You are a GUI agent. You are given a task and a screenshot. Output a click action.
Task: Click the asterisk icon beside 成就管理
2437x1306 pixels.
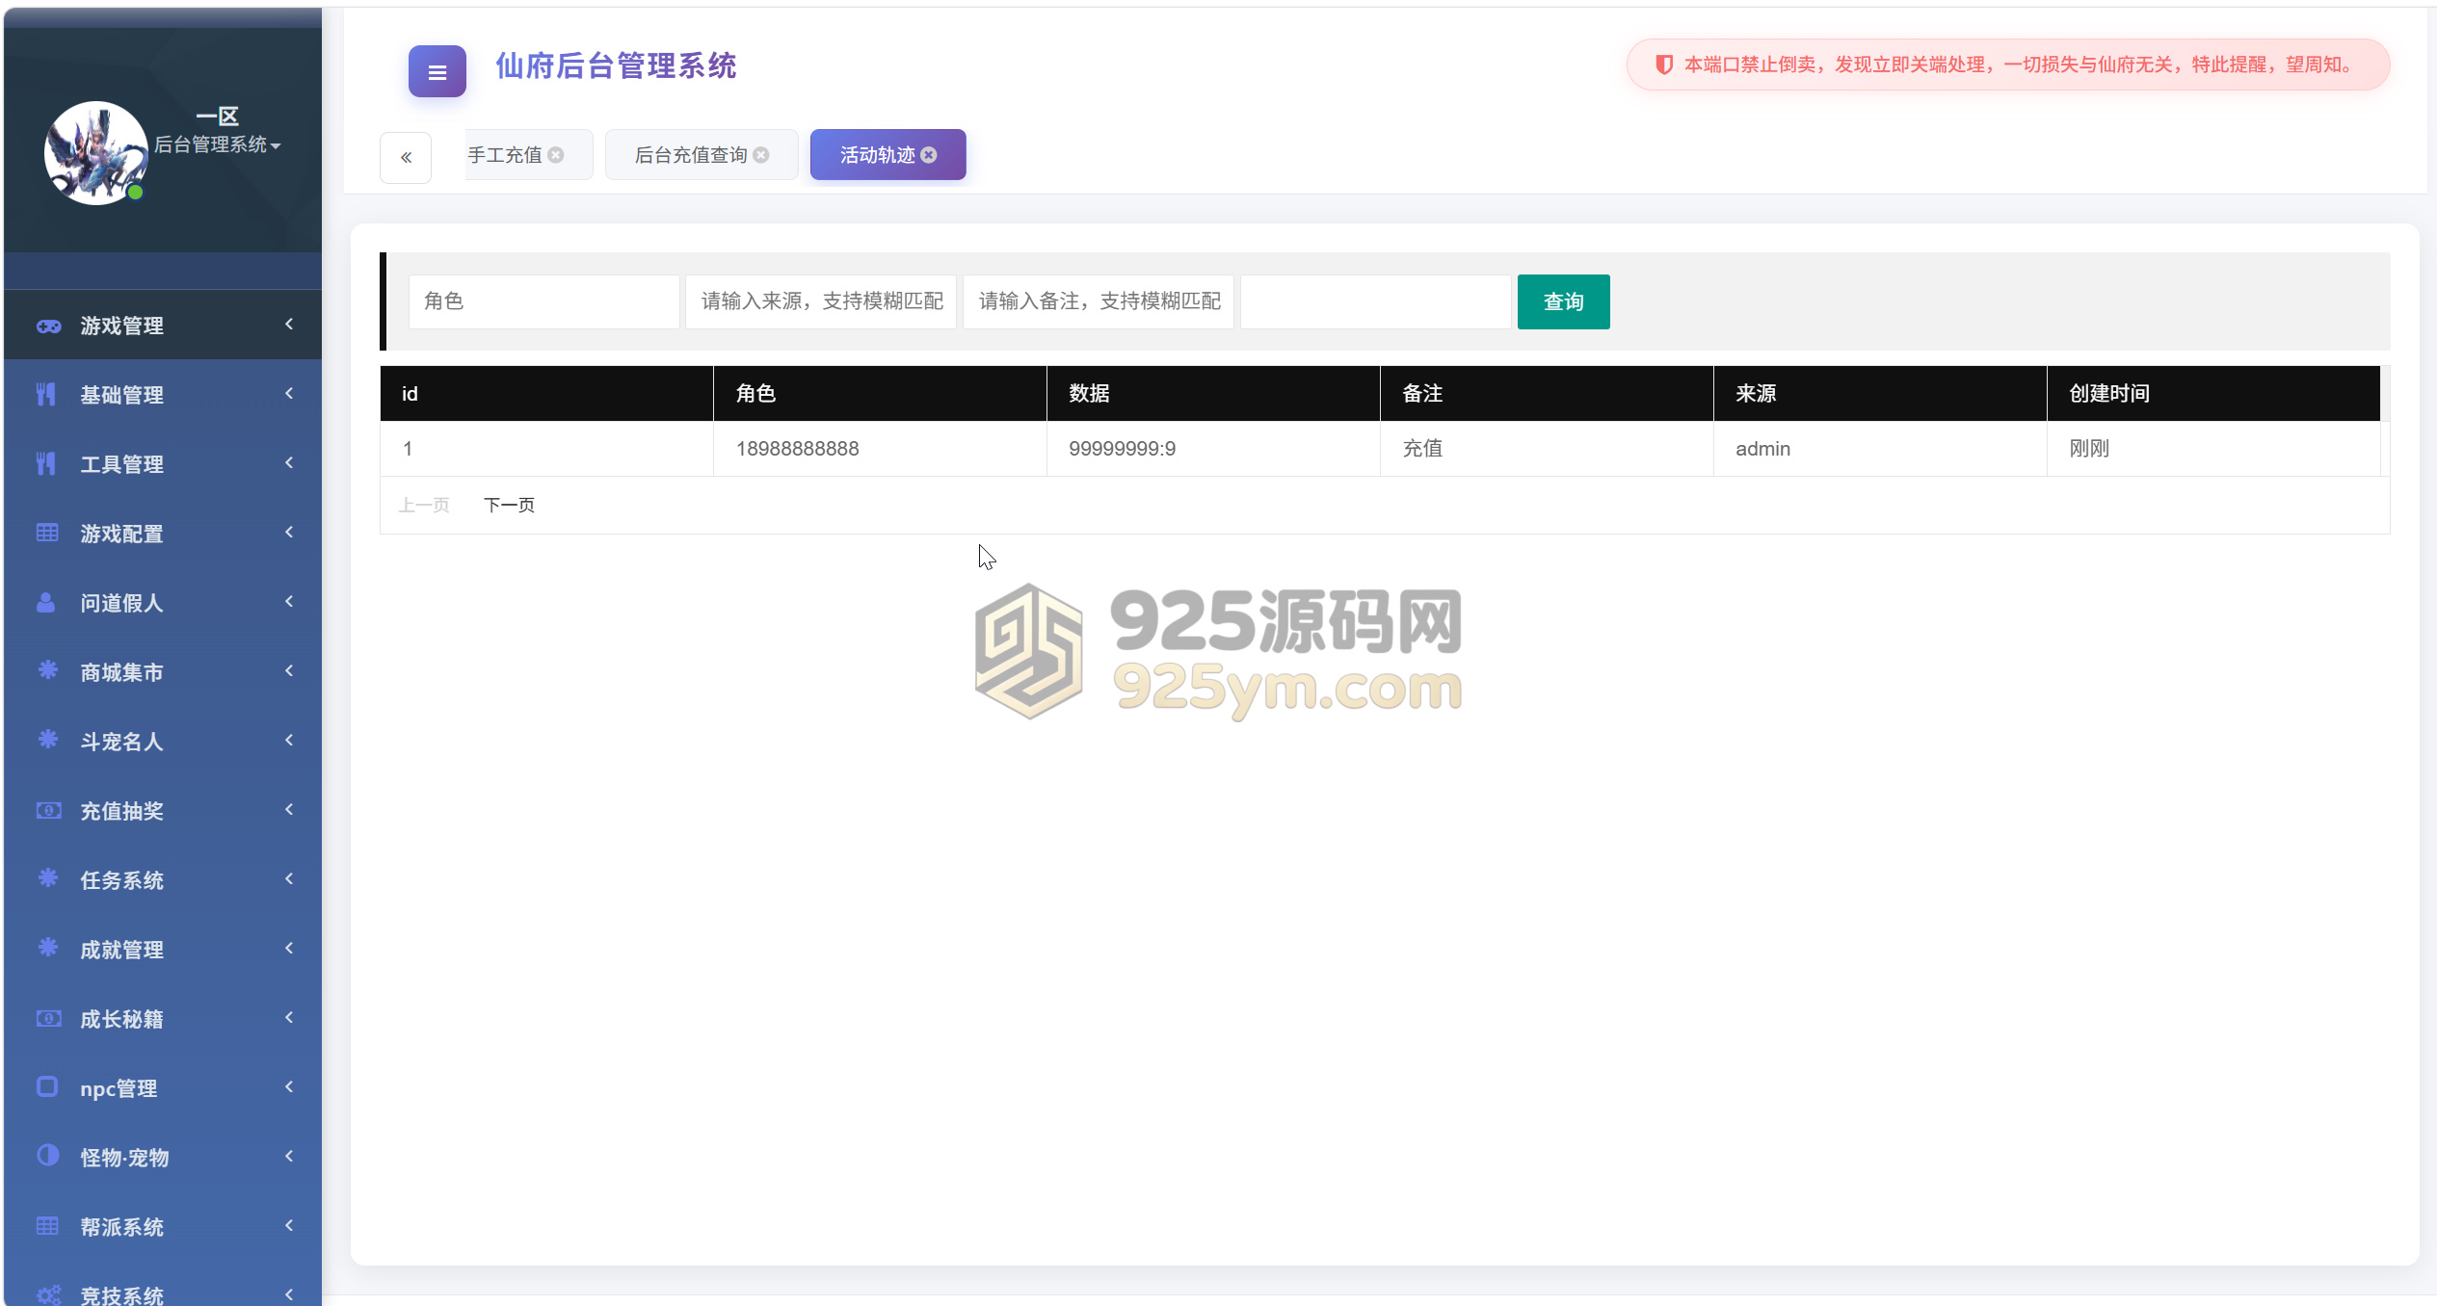pos(47,947)
